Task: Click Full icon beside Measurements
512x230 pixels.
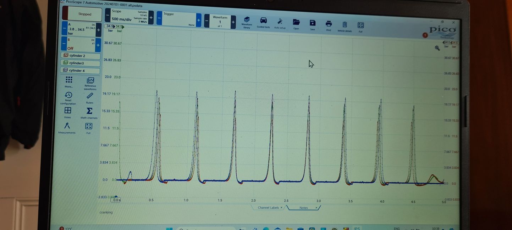Action: 88,128
